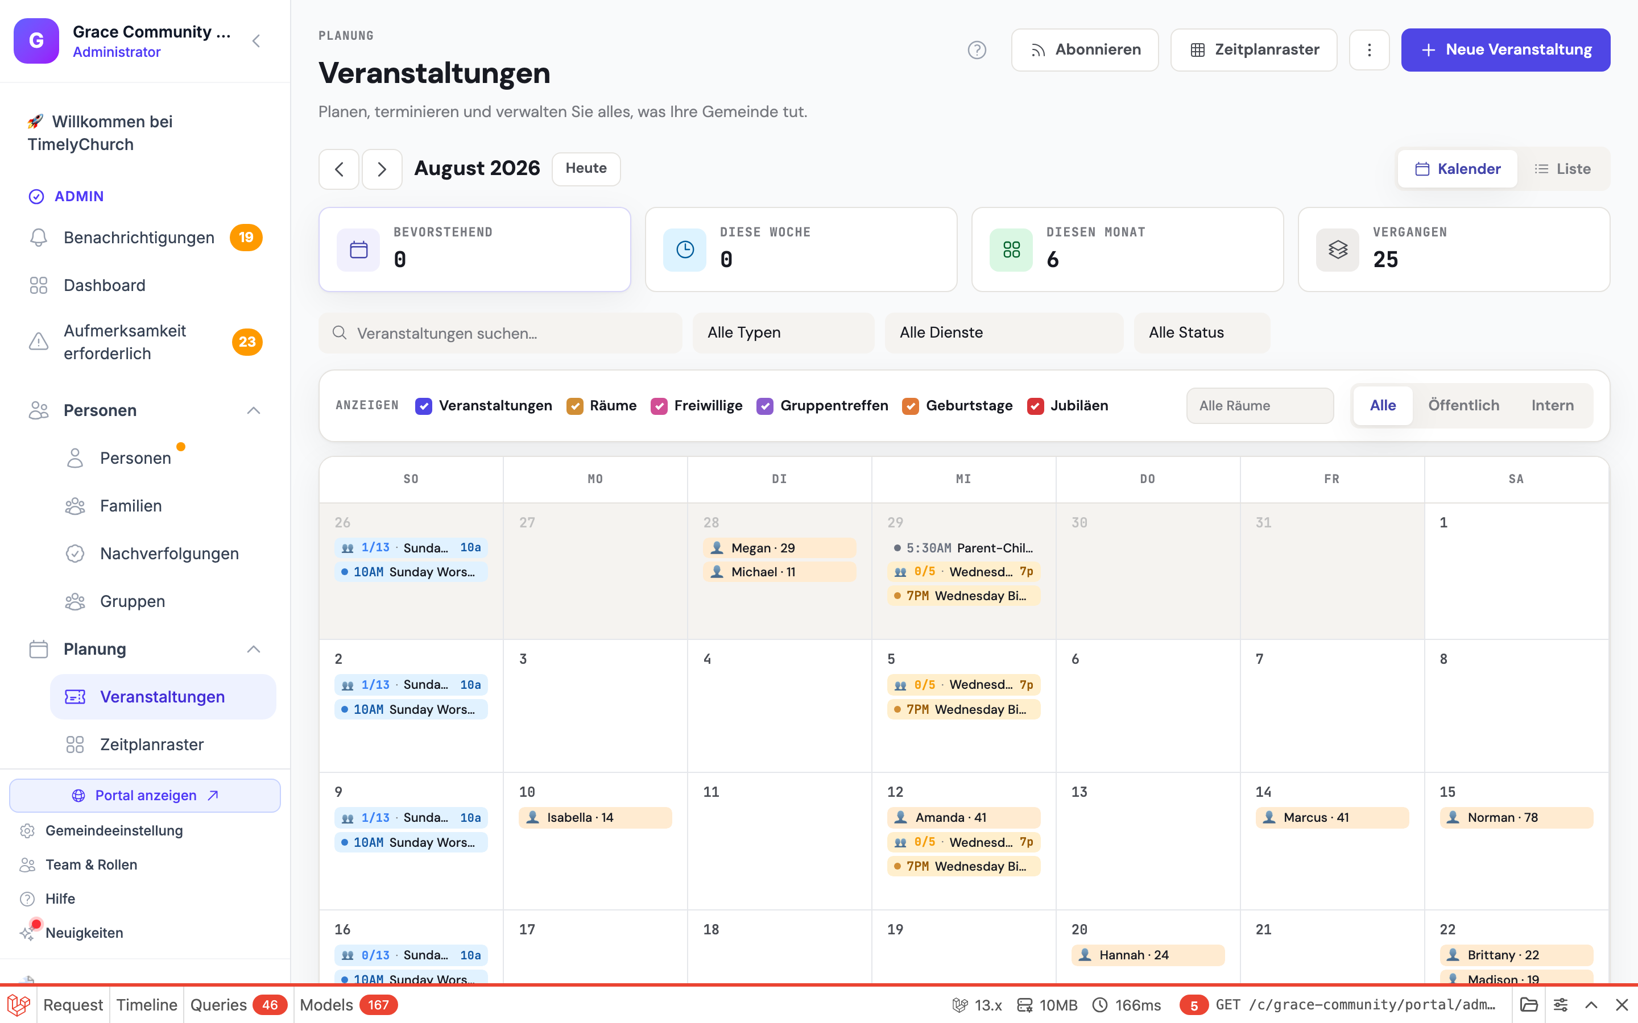Click the Laravel debugbar logo icon

tap(18, 1005)
